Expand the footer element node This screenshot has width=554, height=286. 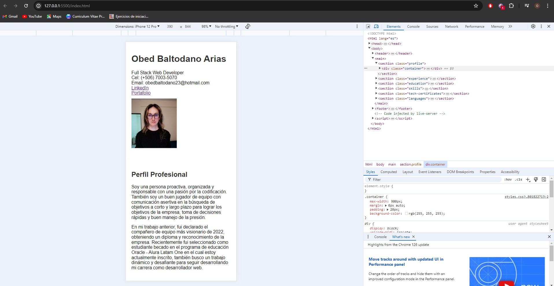click(373, 108)
